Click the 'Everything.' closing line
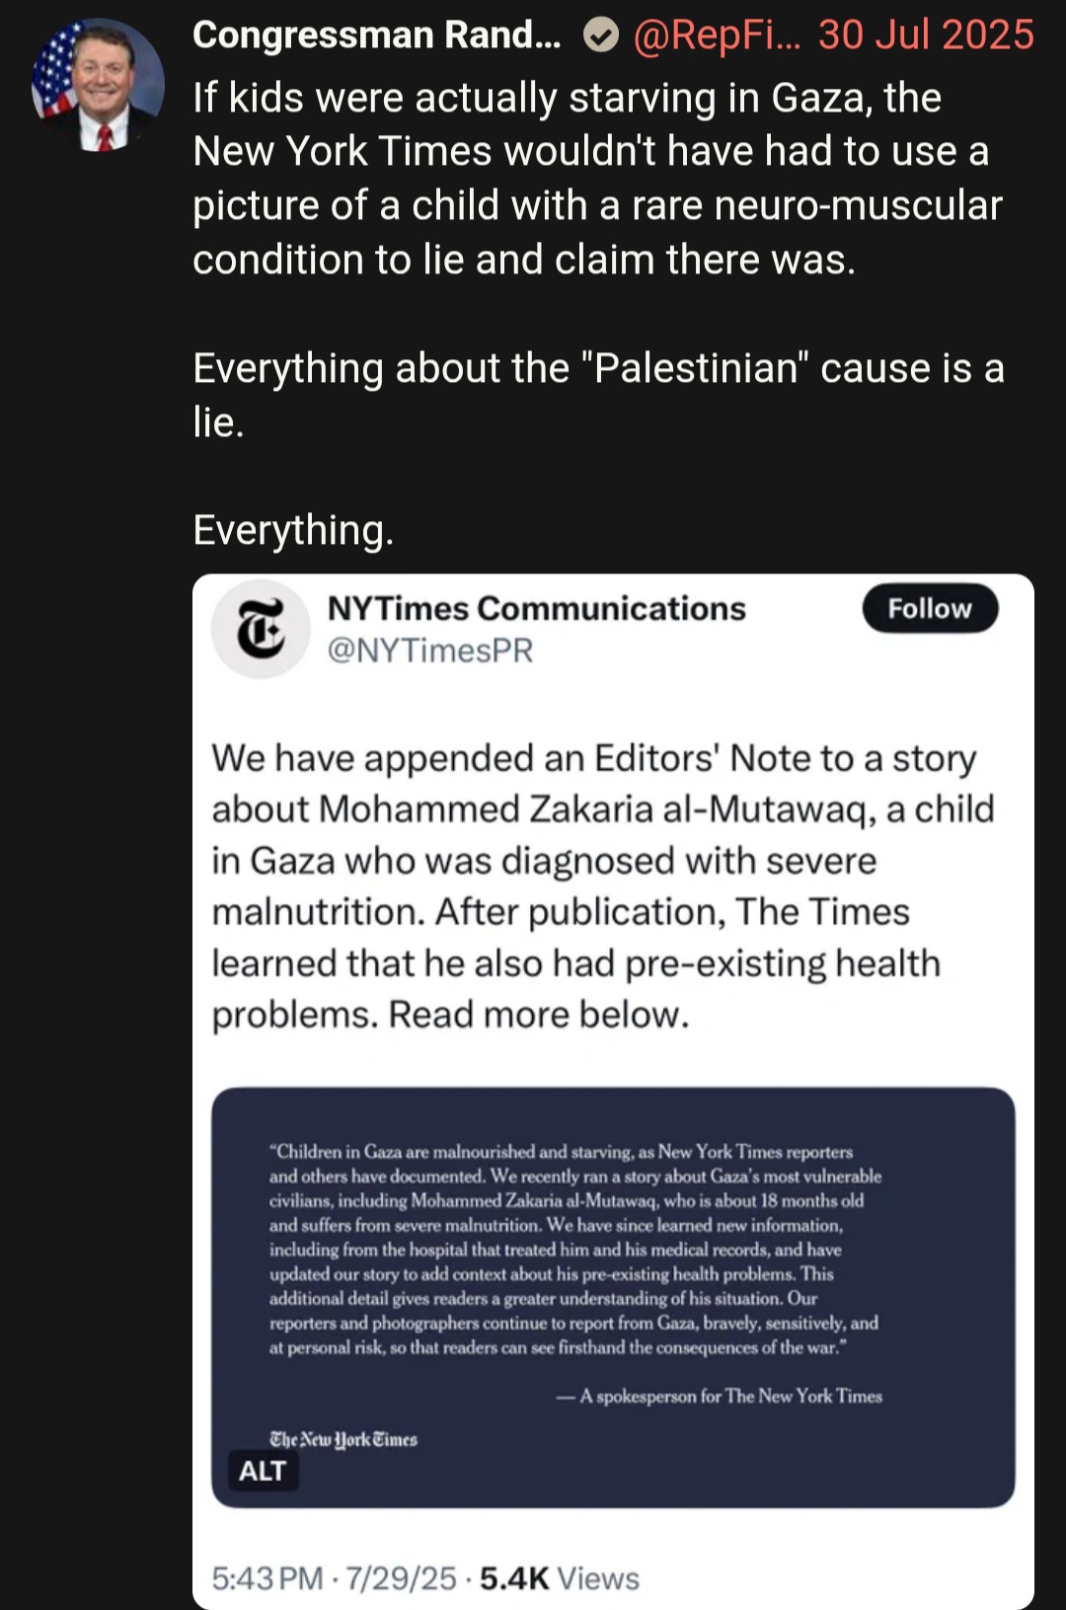 293,530
